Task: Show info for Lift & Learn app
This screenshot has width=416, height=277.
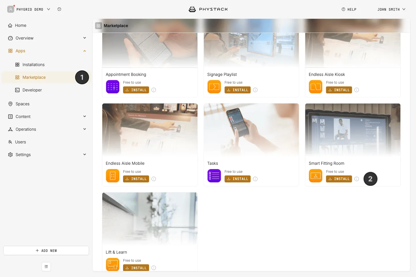Action: (154, 268)
